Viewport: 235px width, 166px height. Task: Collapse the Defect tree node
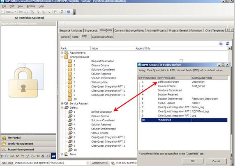[62, 108]
